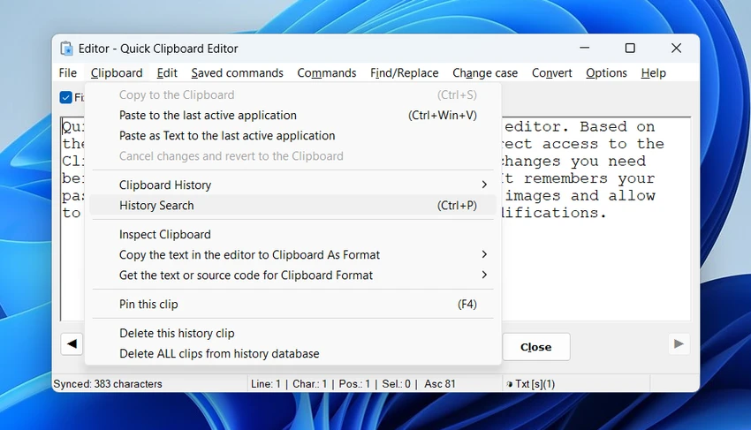This screenshot has width=751, height=430.
Task: Open the Commands menu
Action: pos(327,72)
